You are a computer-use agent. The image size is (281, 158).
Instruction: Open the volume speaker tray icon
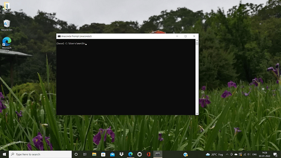(x=249, y=154)
